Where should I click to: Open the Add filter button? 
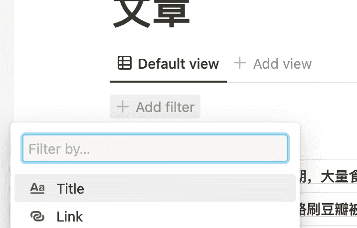pos(155,107)
